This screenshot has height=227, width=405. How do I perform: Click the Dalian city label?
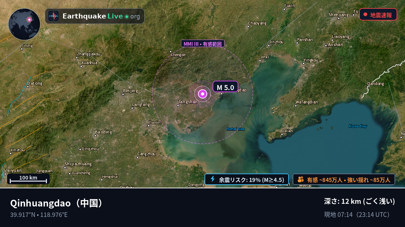[x=287, y=131]
